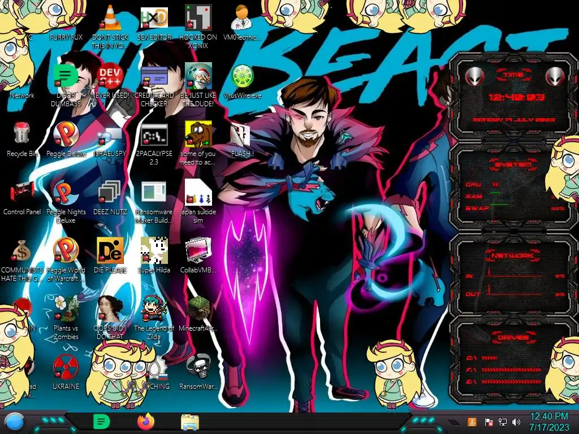Open CREDIT CARD CHECKER shortcut

point(154,76)
